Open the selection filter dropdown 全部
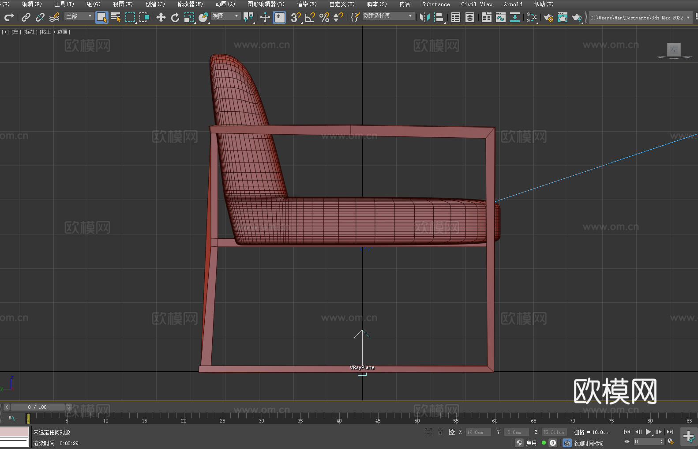The image size is (698, 449). [79, 16]
